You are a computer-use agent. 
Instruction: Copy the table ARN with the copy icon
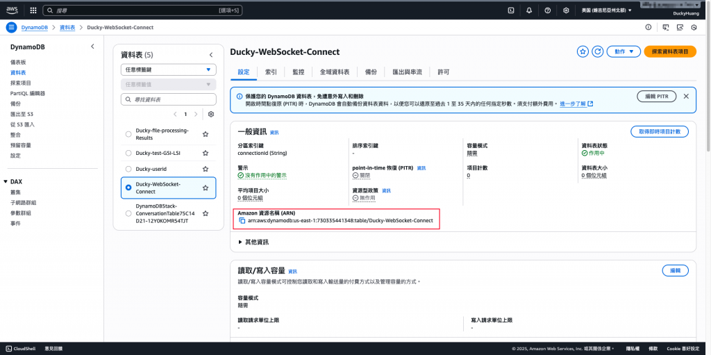point(242,221)
